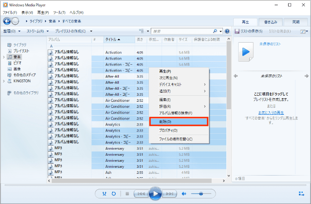Click the Next track button

click(170, 194)
